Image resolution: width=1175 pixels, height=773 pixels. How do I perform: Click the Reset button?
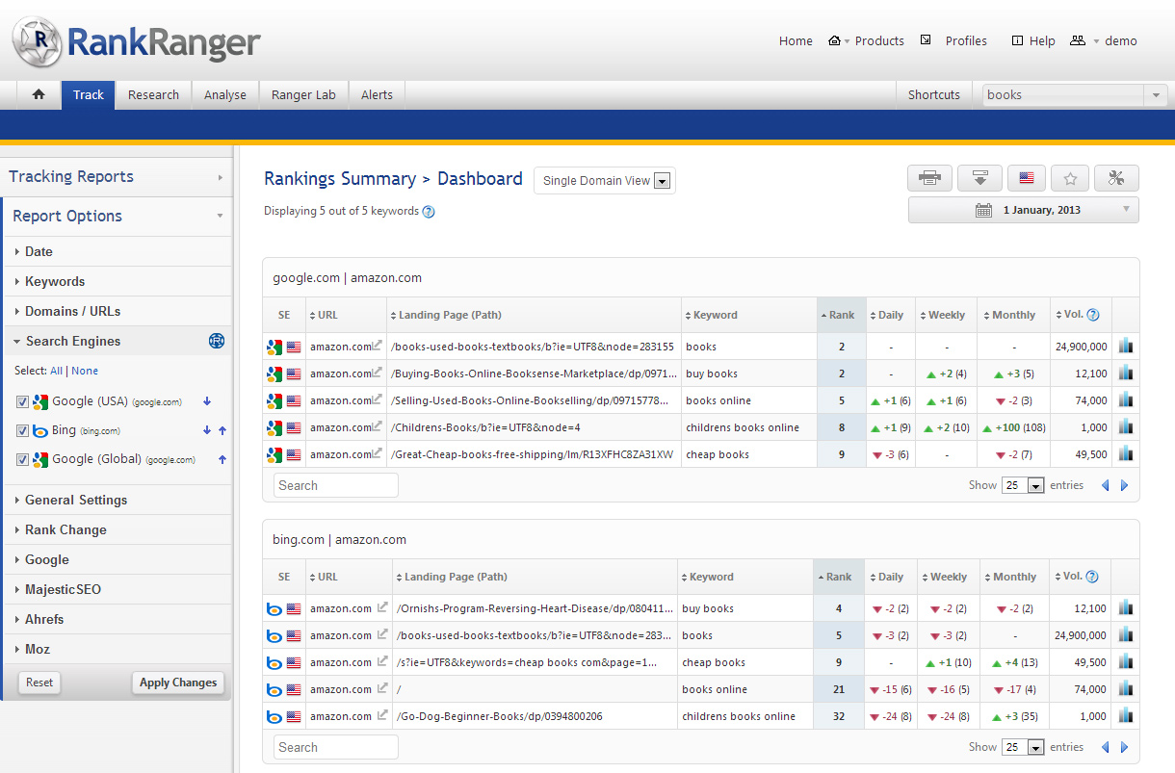(39, 683)
